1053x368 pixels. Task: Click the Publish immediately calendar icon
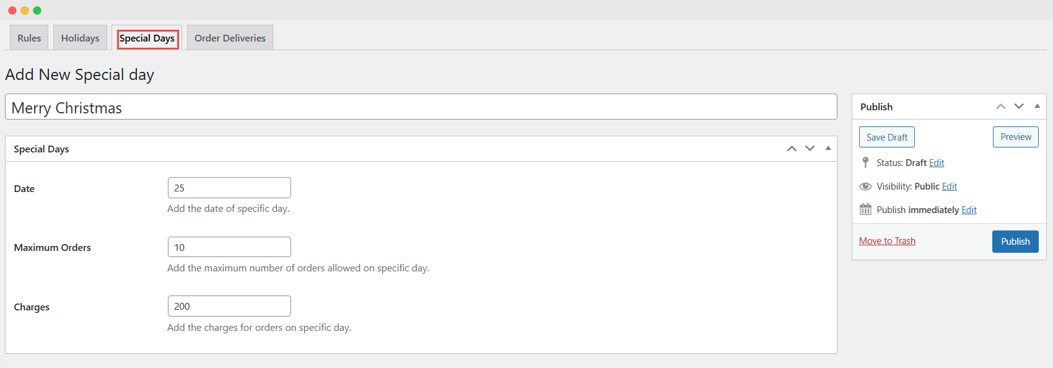pos(865,209)
